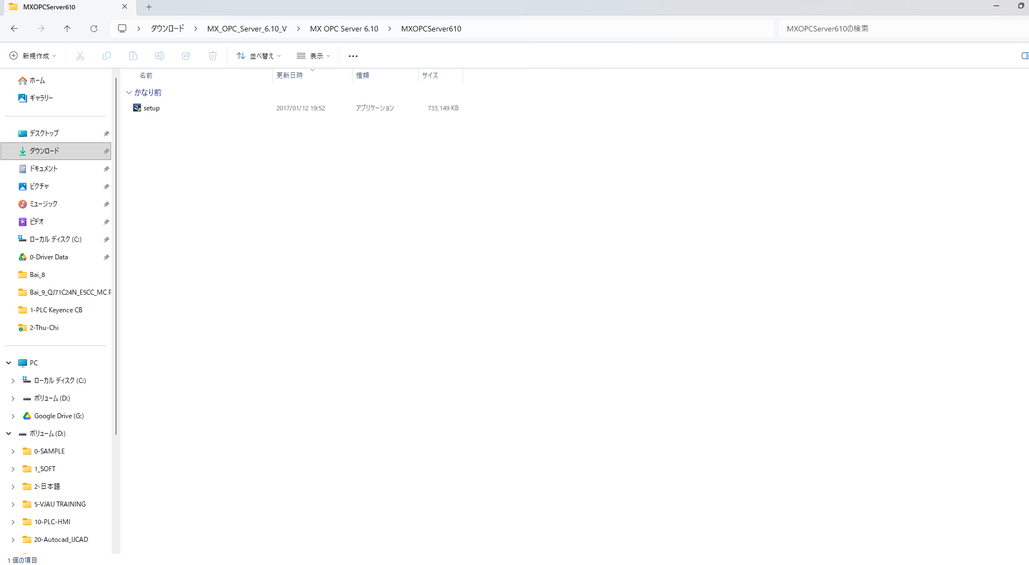Viewport: 1029px width, 565px height.
Task: Open the 新規作成 new item dropdown
Action: [33, 56]
